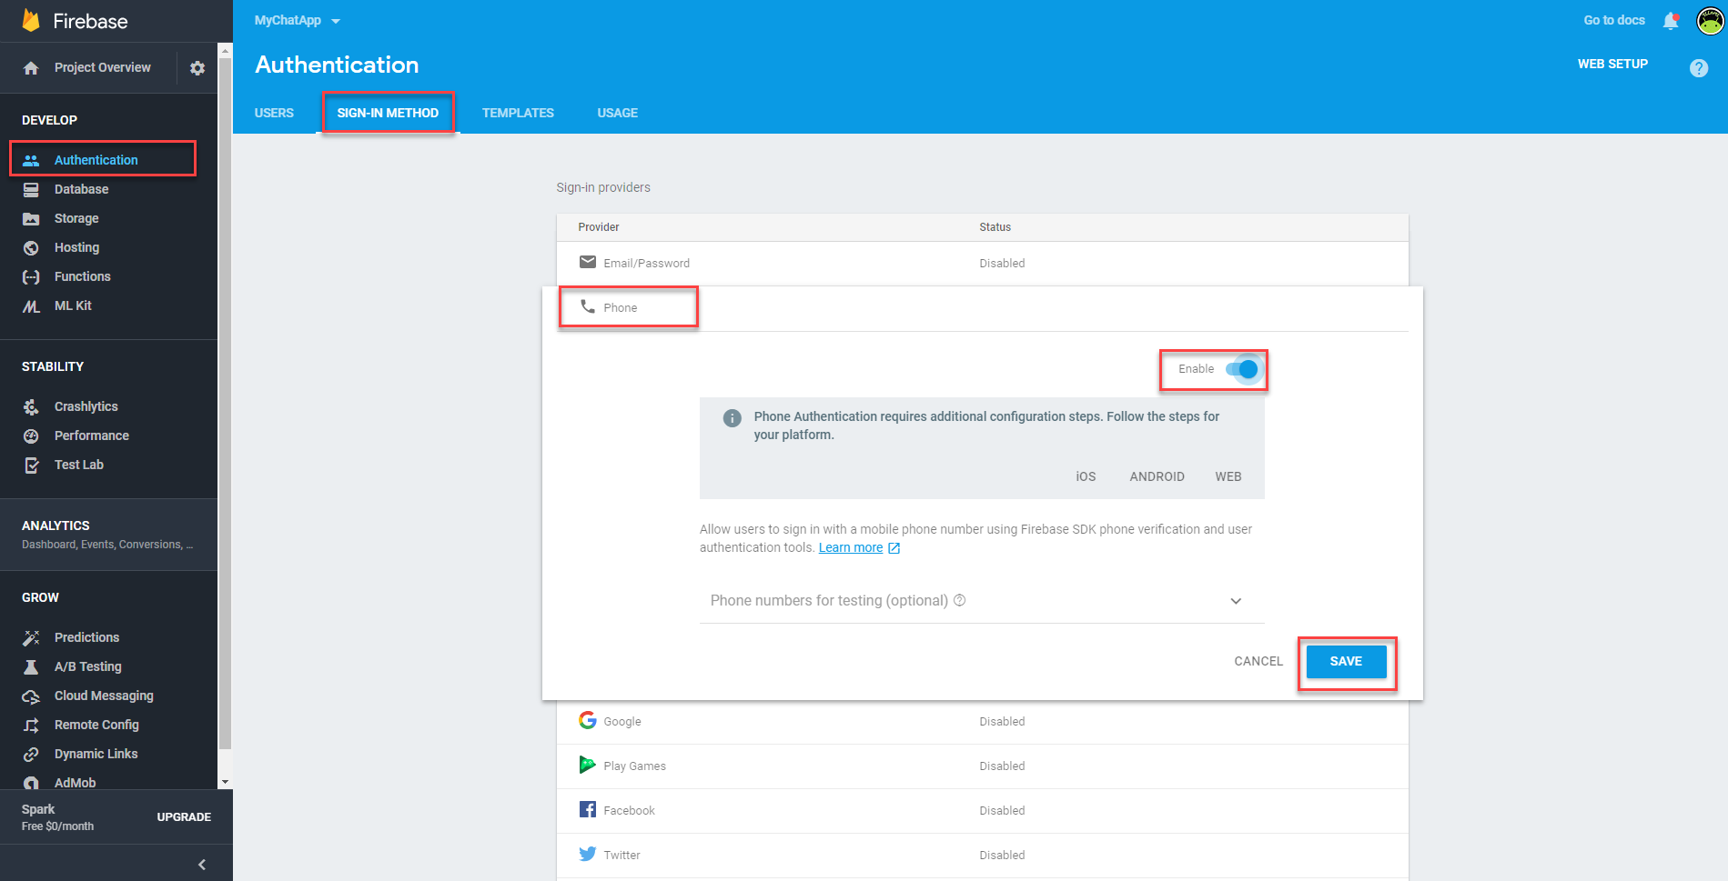Click the project settings gear icon
Viewport: 1728px width, 881px height.
pyautogui.click(x=197, y=68)
